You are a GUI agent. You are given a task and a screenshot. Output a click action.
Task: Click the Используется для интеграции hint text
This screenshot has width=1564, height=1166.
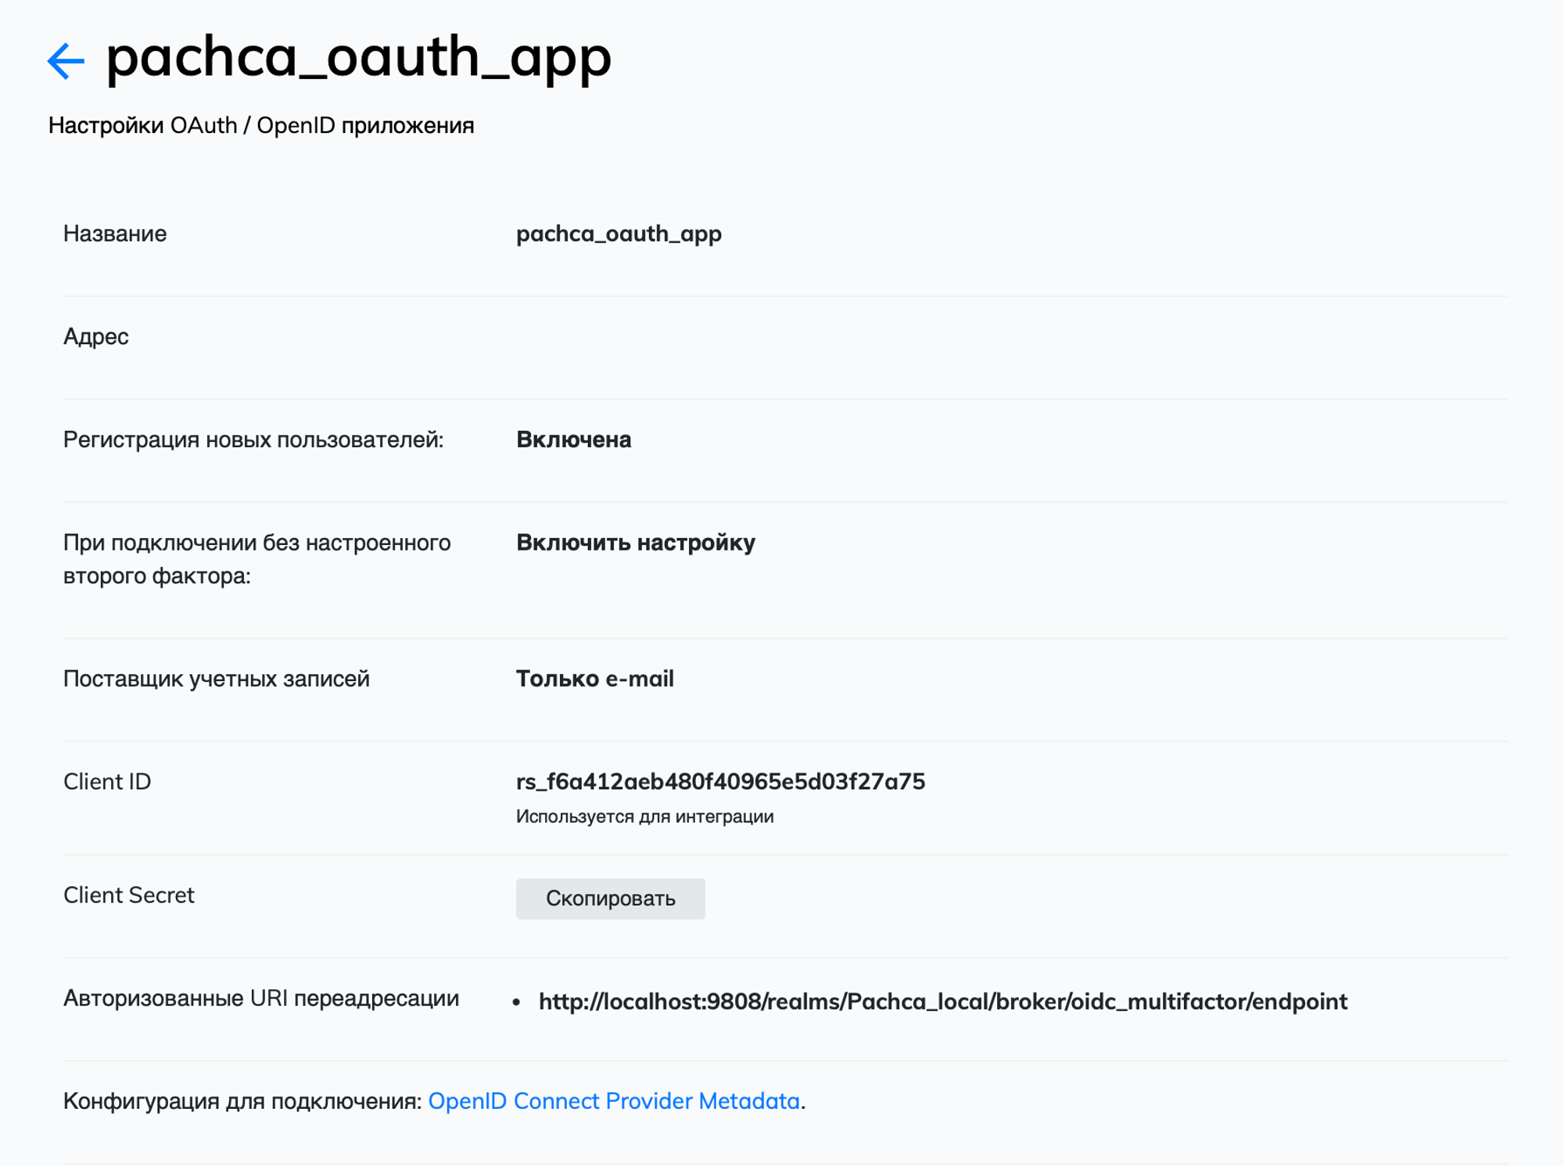[x=644, y=816]
